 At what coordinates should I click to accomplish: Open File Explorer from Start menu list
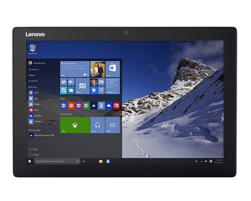tap(33, 69)
